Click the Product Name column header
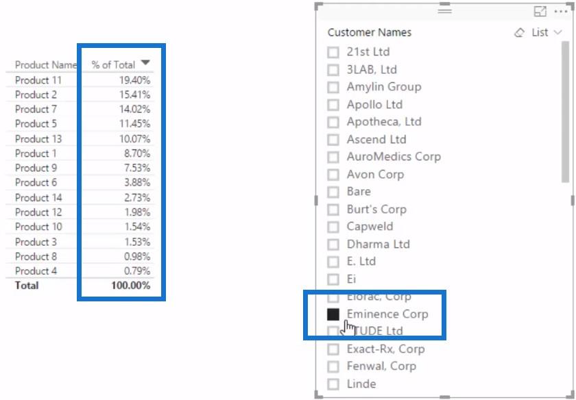576x400 pixels. (x=45, y=65)
